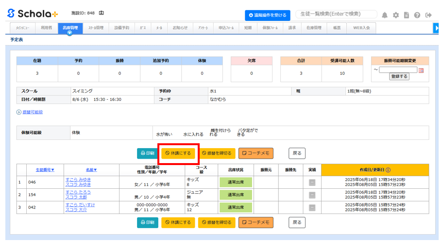The height and width of the screenshot is (242, 444).
Task: Open the バス tab
Action: [143, 28]
